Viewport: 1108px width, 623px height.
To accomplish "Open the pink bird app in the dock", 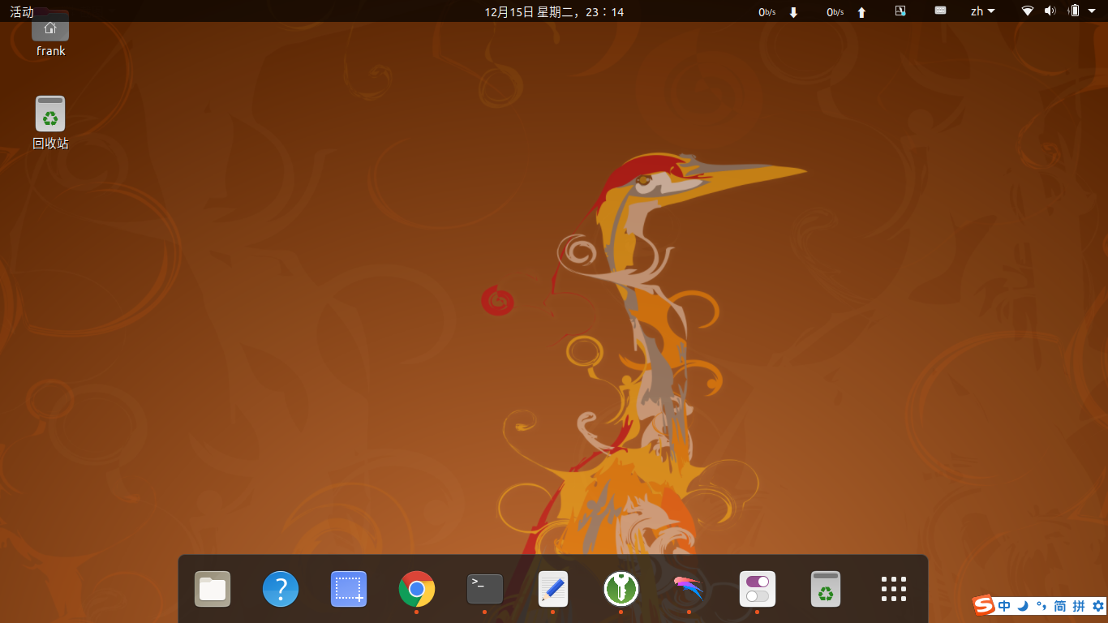I will point(689,589).
